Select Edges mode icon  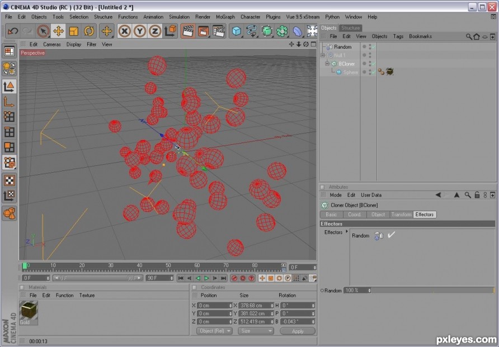(9, 132)
